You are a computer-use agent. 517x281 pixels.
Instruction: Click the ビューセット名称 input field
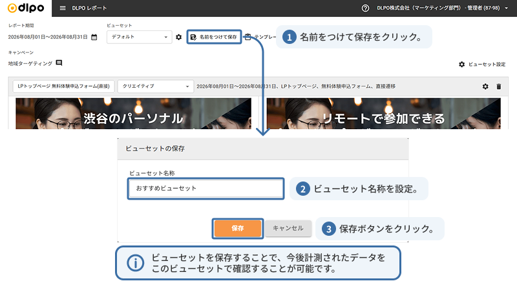pos(206,189)
